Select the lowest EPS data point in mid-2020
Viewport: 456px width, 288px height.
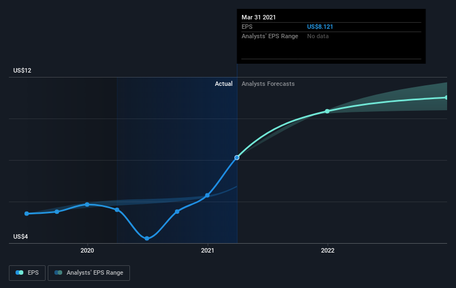(x=147, y=238)
